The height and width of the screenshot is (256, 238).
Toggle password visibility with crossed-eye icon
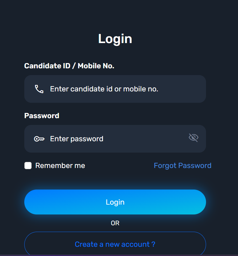[x=193, y=138]
